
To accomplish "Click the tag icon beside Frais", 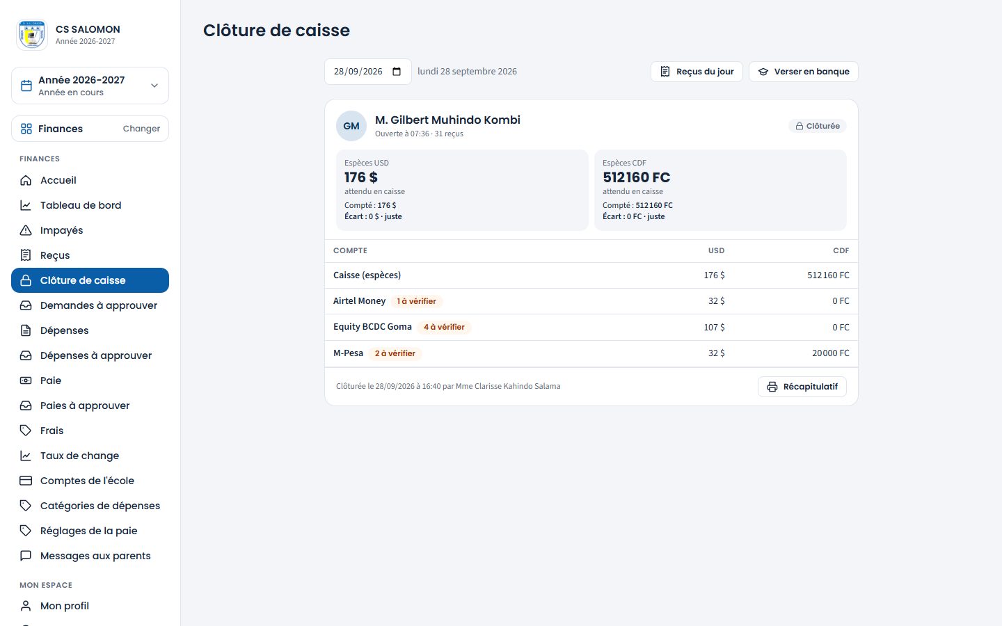I will tap(26, 431).
